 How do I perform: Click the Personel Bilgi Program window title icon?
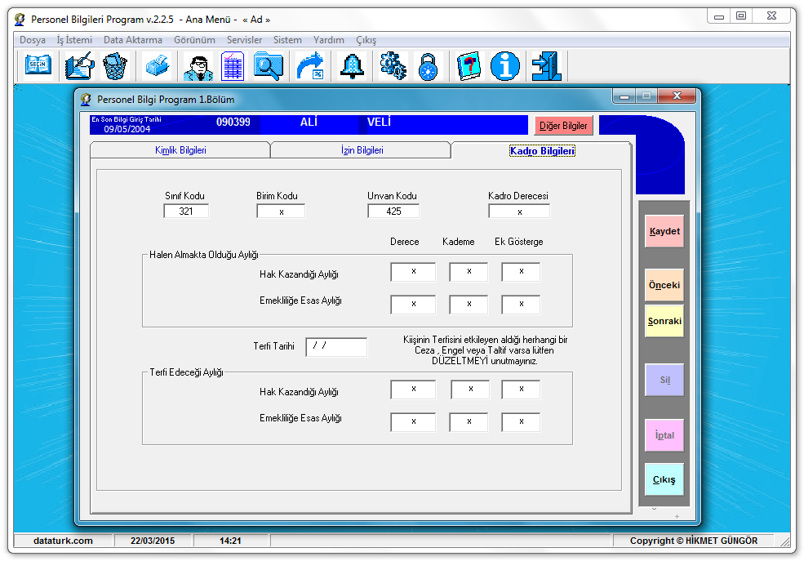pos(86,100)
